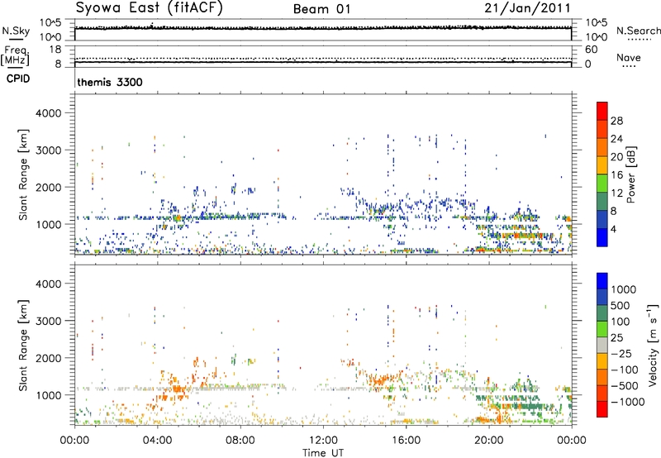Click the '12:00' time axis label
Viewport: 661px width, 458px height.
tap(323, 441)
